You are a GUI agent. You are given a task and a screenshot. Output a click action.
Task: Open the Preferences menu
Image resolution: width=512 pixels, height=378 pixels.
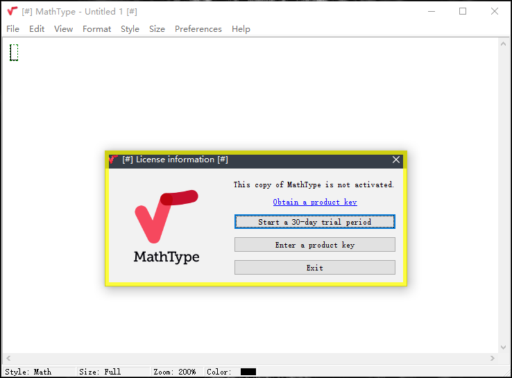point(198,29)
